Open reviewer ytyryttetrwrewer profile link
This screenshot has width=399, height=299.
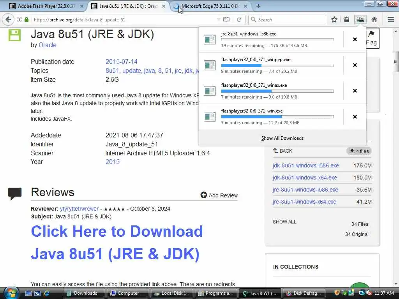click(x=79, y=209)
